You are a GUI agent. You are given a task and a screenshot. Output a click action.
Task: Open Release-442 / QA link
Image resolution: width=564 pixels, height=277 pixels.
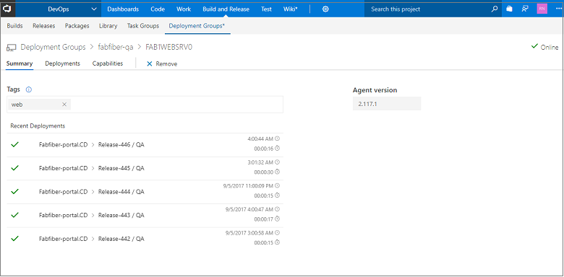pyautogui.click(x=121, y=239)
